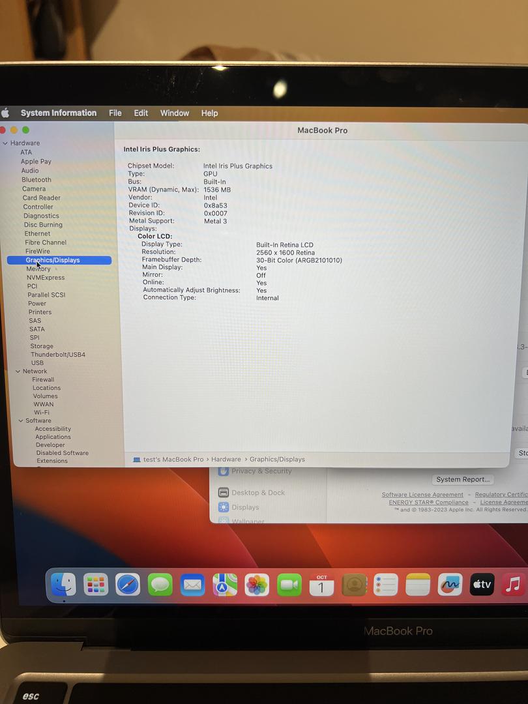Open Displays in the background Settings window
The height and width of the screenshot is (704, 528).
[239, 507]
